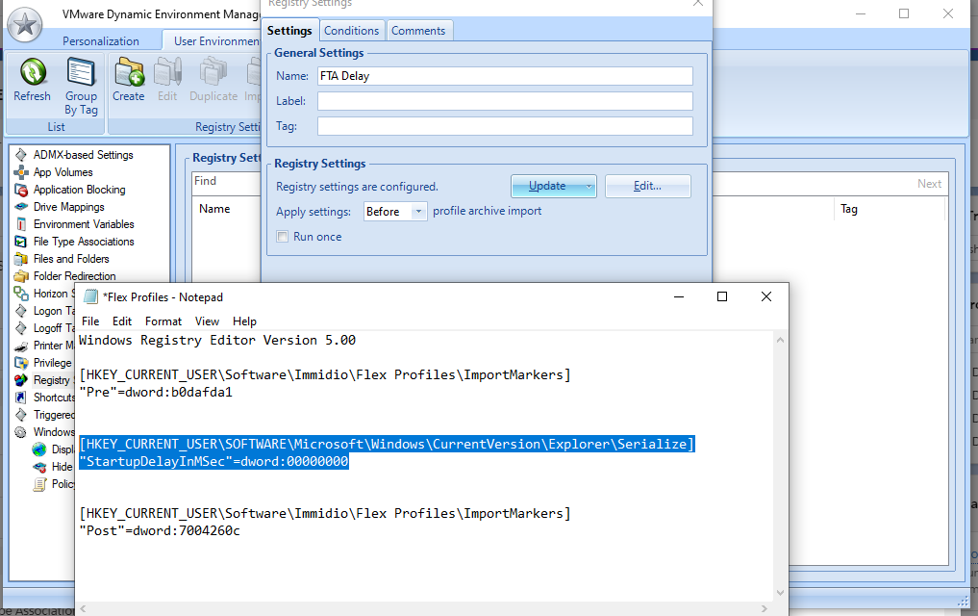This screenshot has width=978, height=616.
Task: Click the Label input field
Action: point(505,101)
